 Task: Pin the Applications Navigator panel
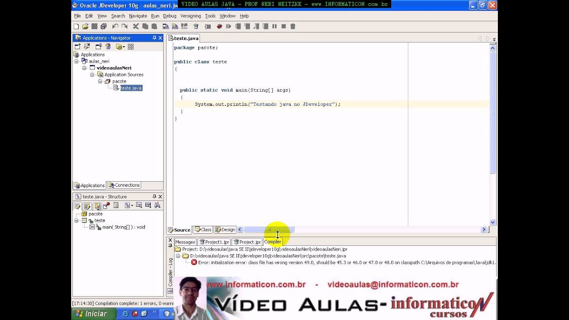click(154, 38)
